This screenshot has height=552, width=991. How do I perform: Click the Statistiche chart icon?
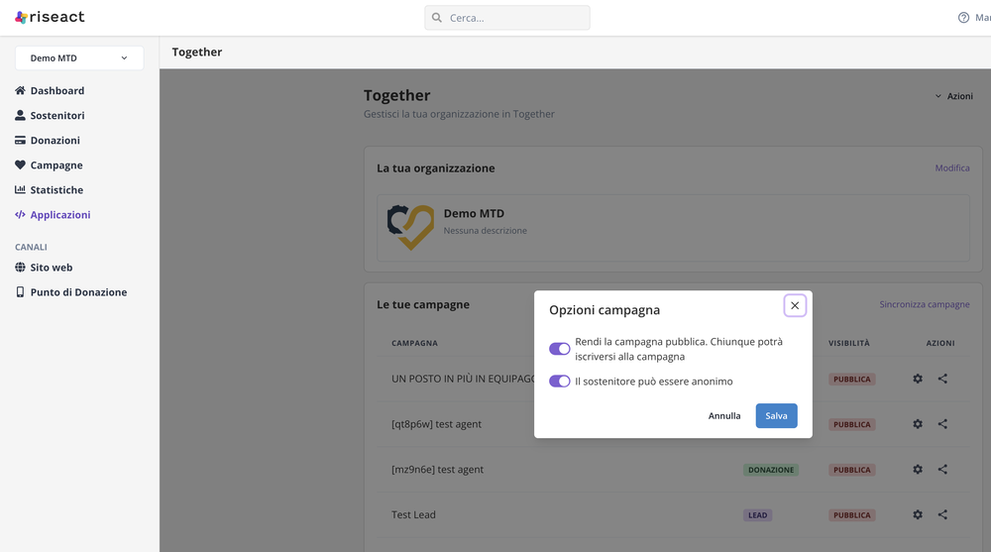click(20, 189)
